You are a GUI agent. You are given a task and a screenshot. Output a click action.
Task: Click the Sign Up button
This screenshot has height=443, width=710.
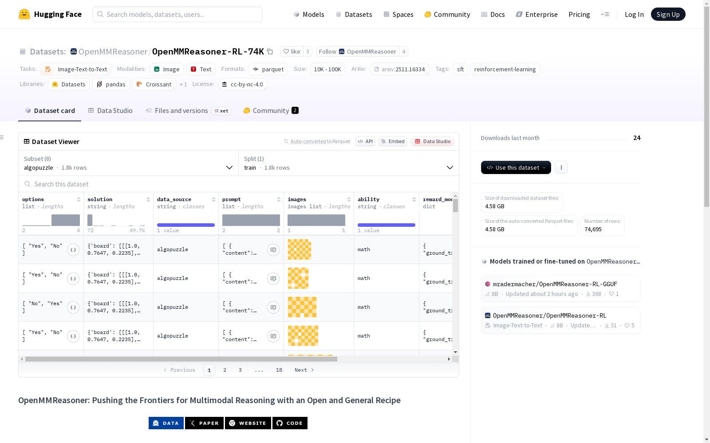tap(668, 14)
